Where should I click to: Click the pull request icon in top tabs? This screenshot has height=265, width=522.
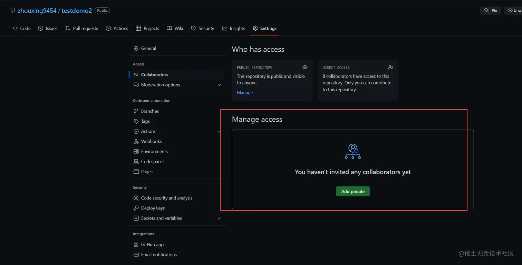(68, 28)
